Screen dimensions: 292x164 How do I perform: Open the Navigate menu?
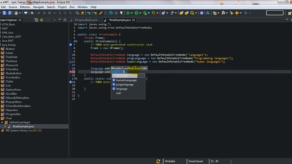(38, 7)
